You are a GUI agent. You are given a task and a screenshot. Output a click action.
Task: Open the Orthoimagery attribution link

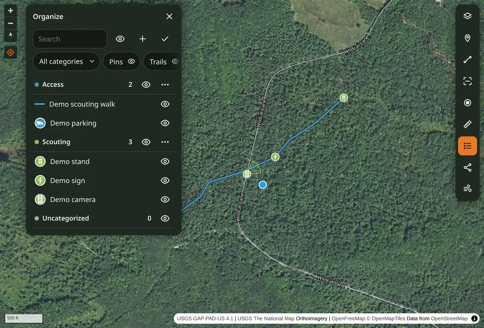click(312, 319)
